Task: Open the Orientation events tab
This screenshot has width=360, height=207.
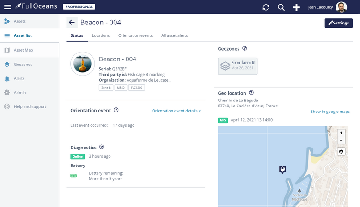Action: pos(135,35)
